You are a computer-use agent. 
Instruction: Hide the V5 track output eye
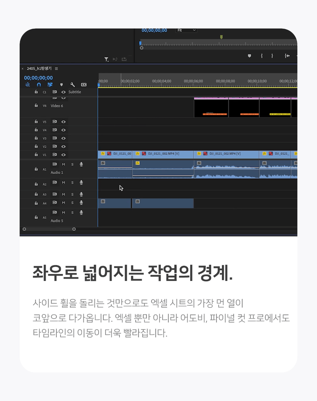(63, 122)
